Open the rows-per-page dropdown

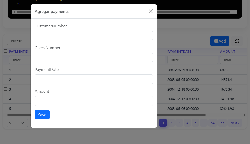click(x=17, y=123)
